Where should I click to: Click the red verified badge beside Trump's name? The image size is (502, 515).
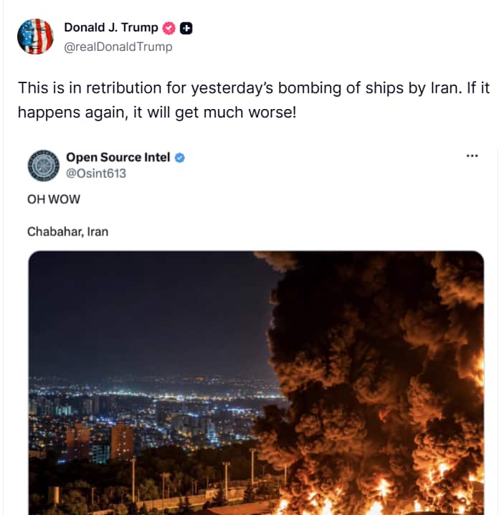click(169, 28)
